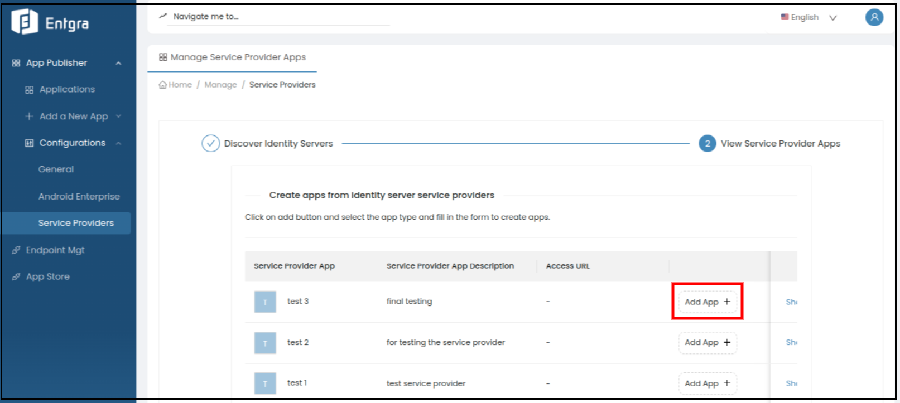Click Add App for test 2
900x403 pixels.
708,342
